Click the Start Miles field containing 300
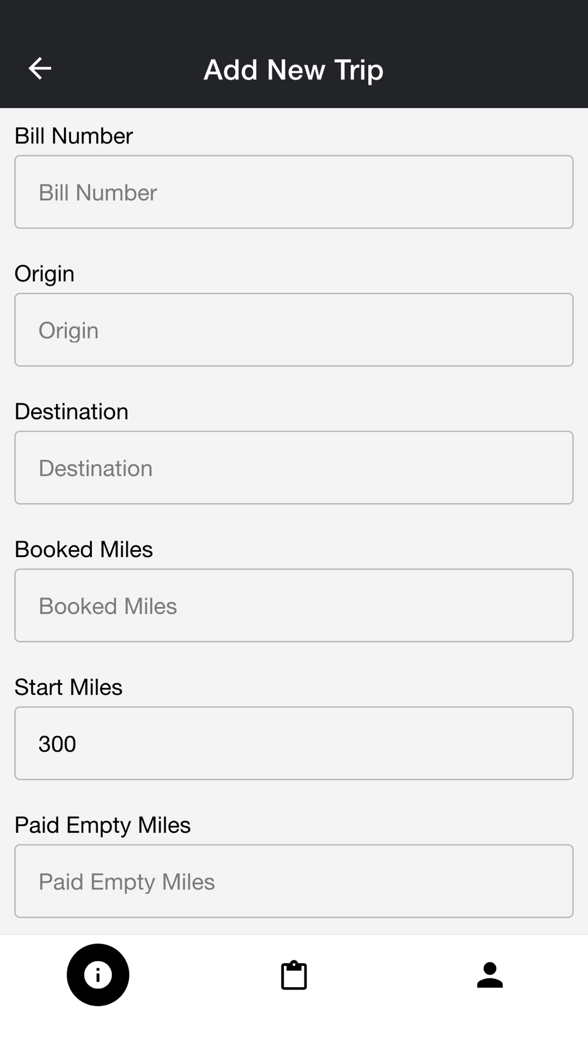 click(x=294, y=743)
